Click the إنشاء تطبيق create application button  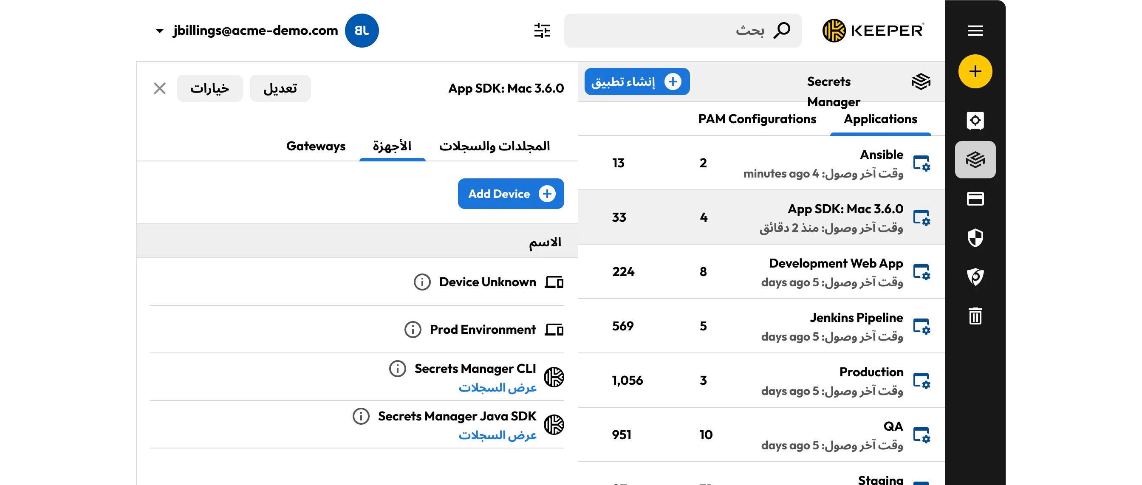click(636, 82)
